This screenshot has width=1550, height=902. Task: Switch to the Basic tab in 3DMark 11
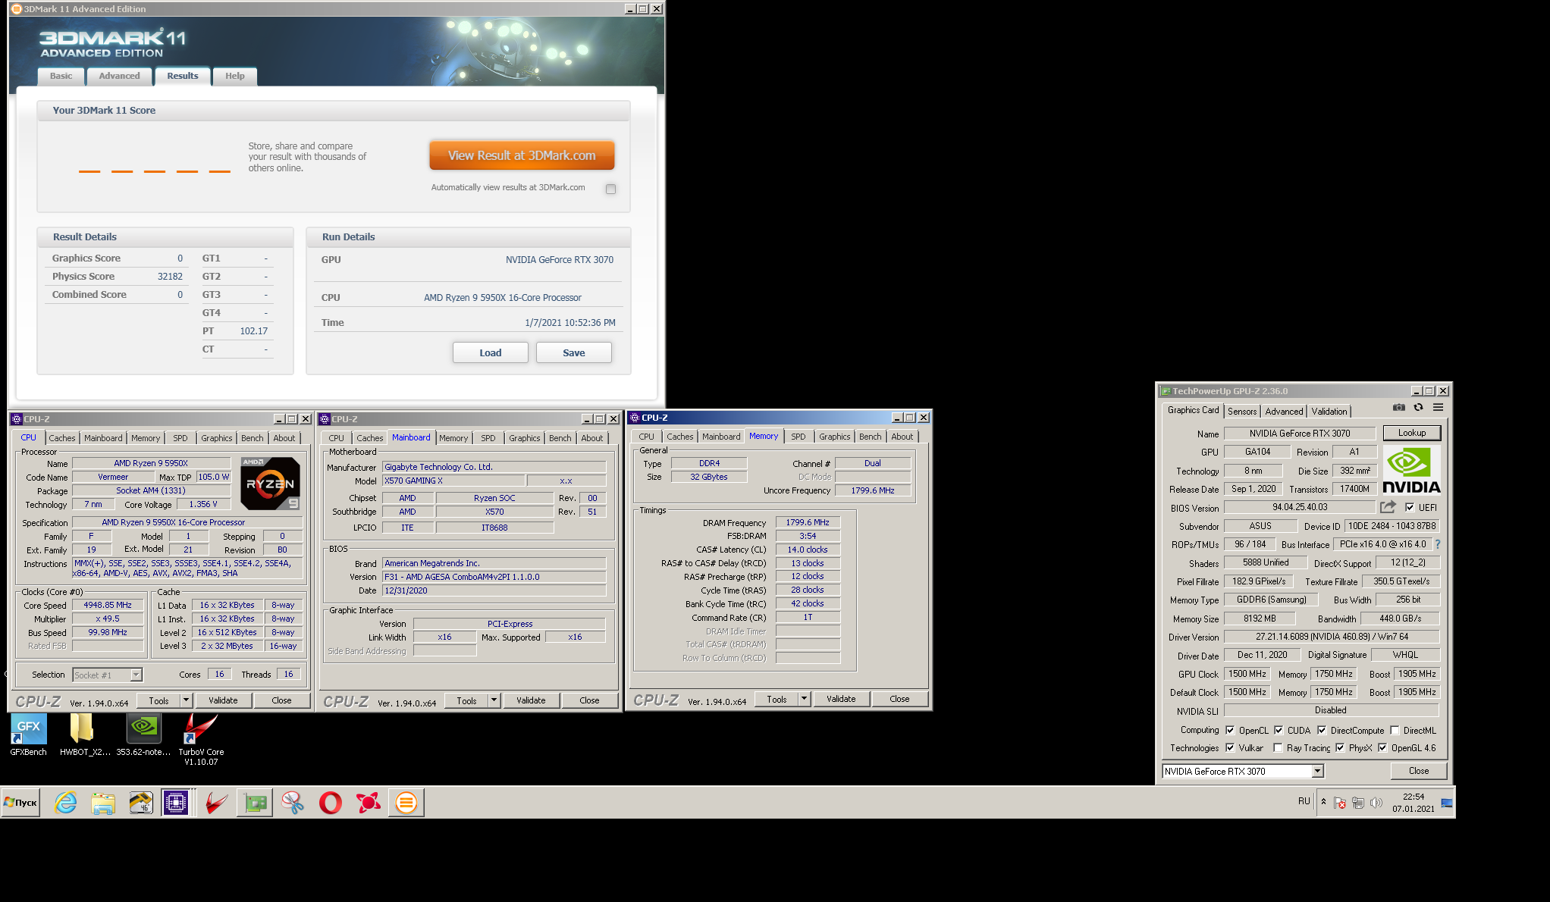tap(61, 76)
